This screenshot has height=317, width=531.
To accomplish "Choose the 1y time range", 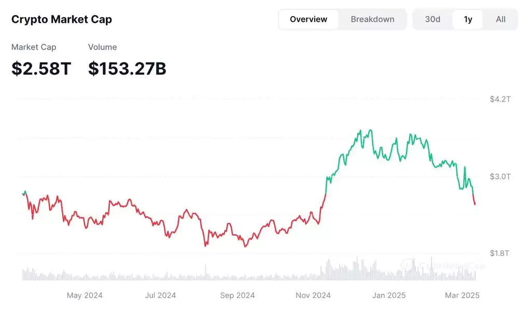I will tap(468, 19).
